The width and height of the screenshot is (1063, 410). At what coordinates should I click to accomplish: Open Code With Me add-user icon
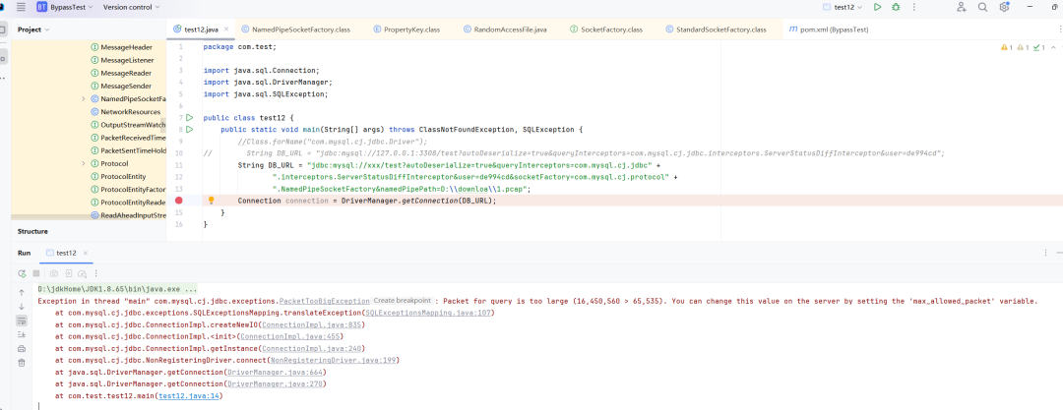(961, 7)
